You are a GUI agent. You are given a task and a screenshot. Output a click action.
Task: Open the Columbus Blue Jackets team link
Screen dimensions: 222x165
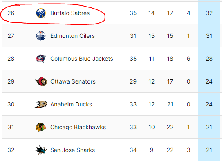coord(82,59)
